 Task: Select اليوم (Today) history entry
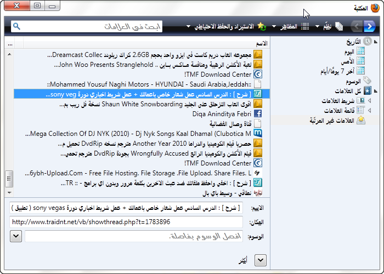[349, 52]
